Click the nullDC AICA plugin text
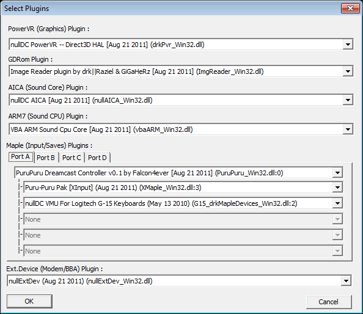 (81, 100)
